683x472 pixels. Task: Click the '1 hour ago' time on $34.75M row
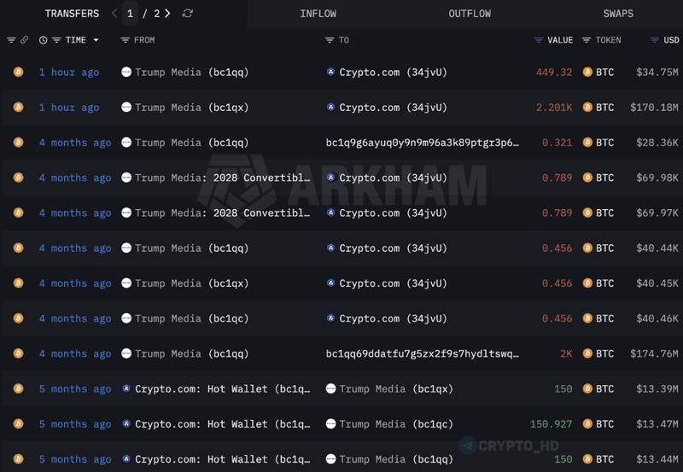[69, 73]
